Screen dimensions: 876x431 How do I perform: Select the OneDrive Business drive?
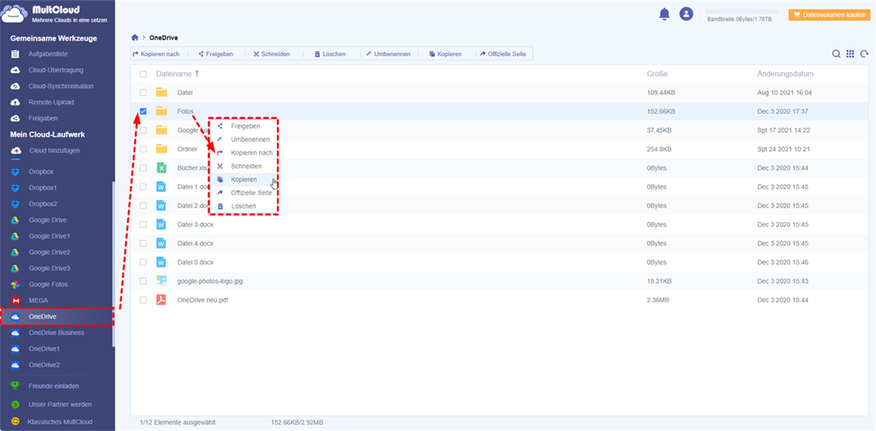[x=56, y=332]
